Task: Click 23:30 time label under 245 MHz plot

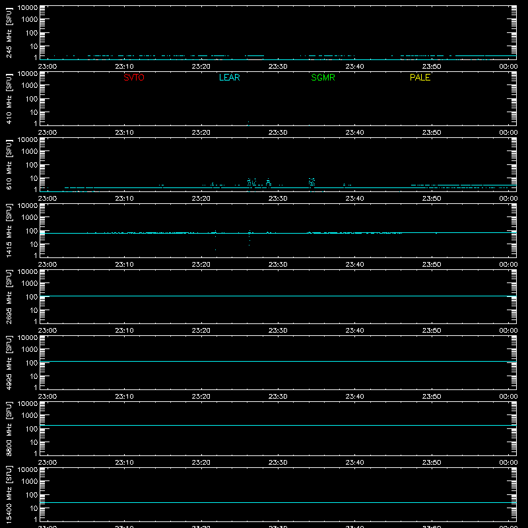Action: tap(278, 67)
